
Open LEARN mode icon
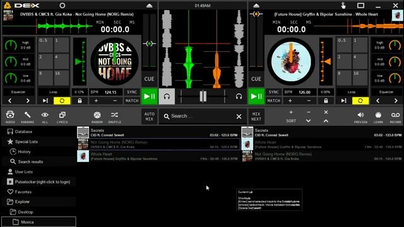click(378, 117)
